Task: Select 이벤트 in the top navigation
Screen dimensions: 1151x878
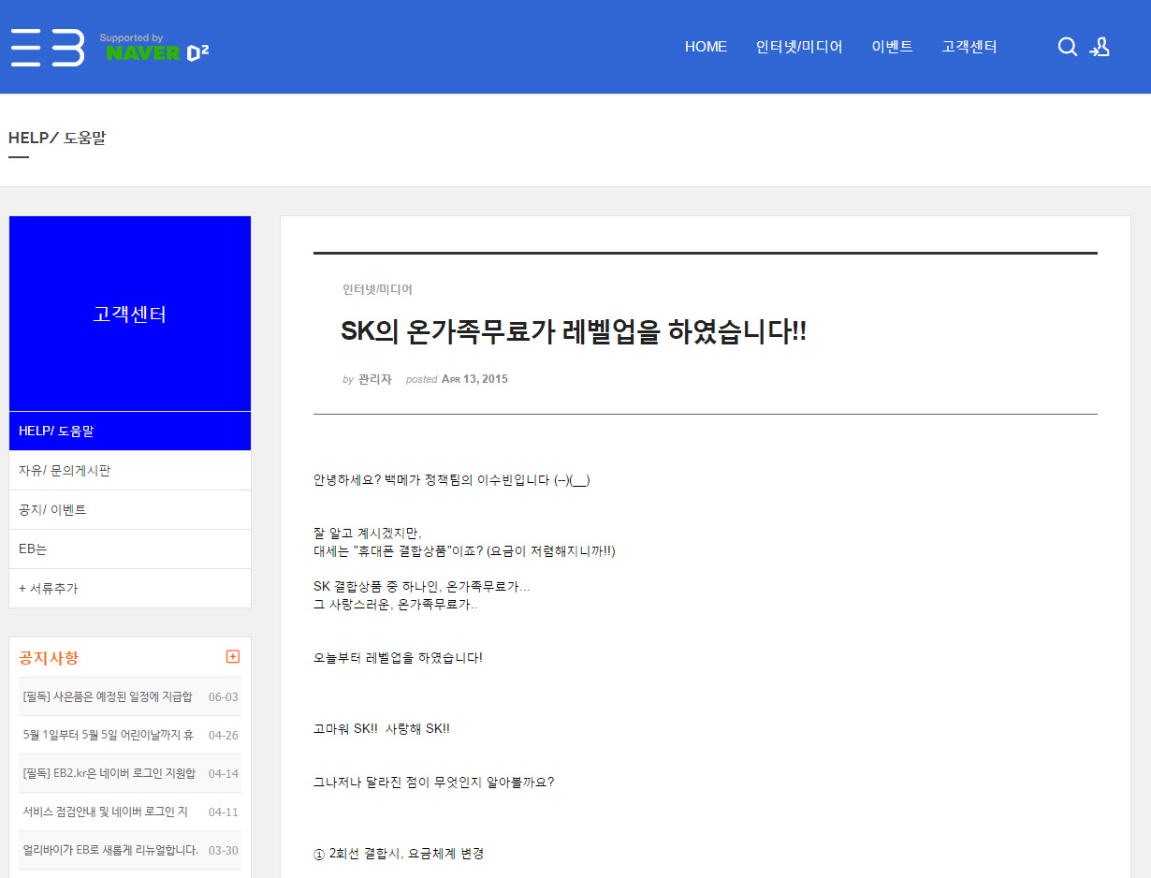Action: click(892, 47)
